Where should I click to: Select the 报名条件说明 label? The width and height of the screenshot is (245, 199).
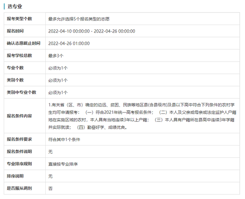[x=19, y=151]
